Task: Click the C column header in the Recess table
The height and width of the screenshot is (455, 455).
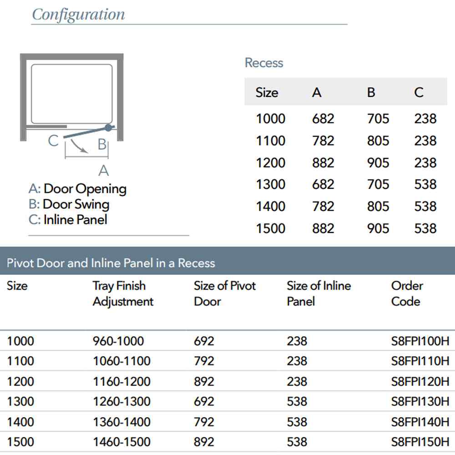Action: click(x=419, y=92)
